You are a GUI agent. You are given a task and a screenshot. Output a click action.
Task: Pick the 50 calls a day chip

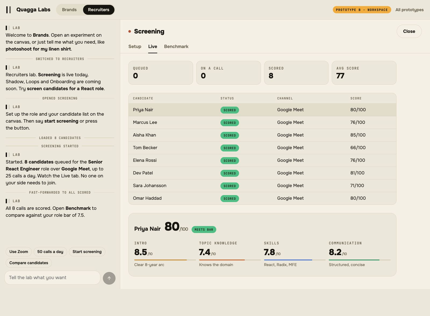point(50,252)
